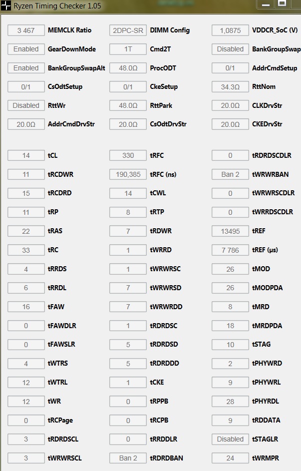Click the BankGroupSwap Disabled field
Viewport: 301px width, 471px height.
(x=230, y=49)
